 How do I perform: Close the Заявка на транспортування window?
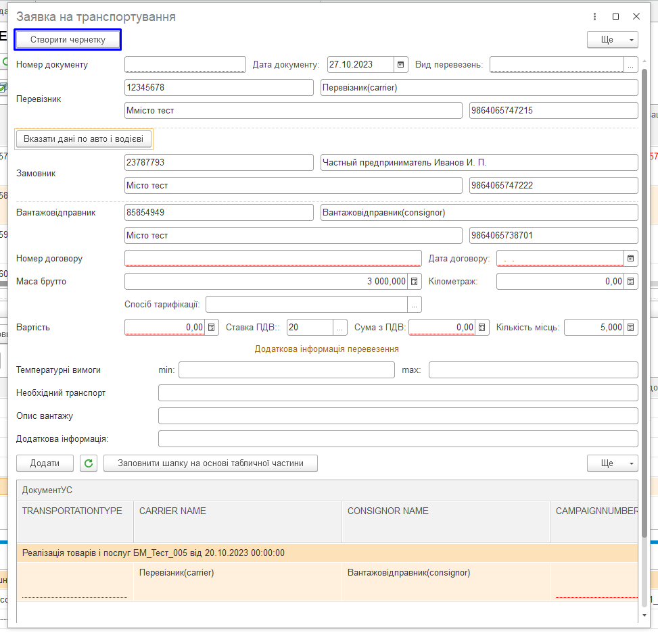(636, 16)
